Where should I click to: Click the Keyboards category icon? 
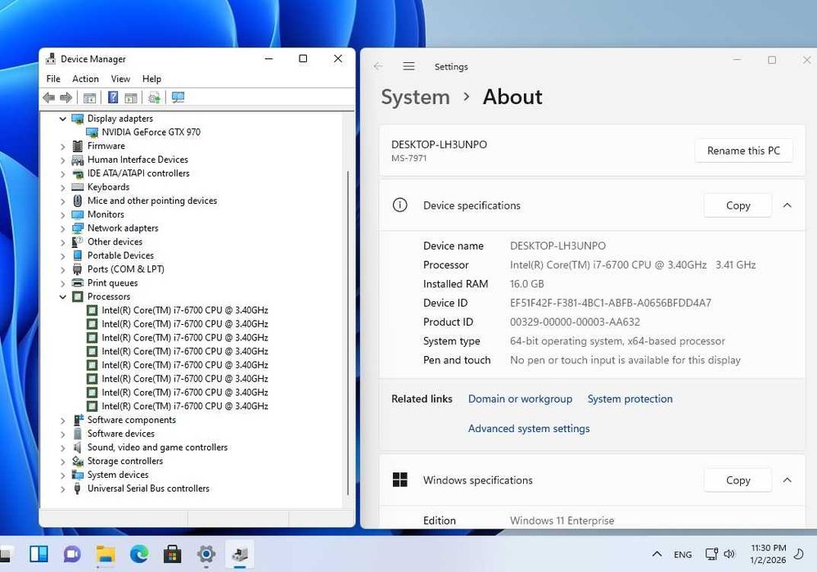tap(78, 187)
